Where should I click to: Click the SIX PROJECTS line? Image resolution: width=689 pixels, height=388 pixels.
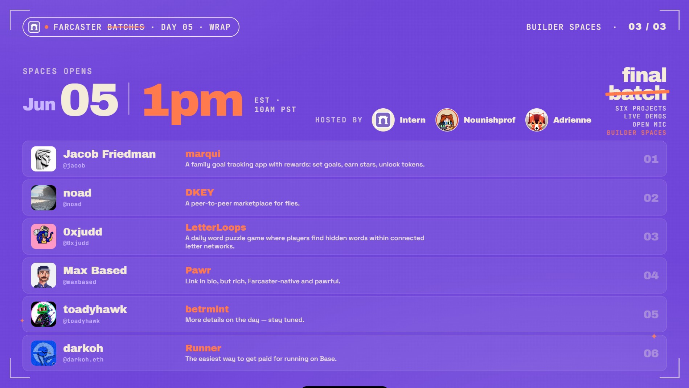point(641,108)
